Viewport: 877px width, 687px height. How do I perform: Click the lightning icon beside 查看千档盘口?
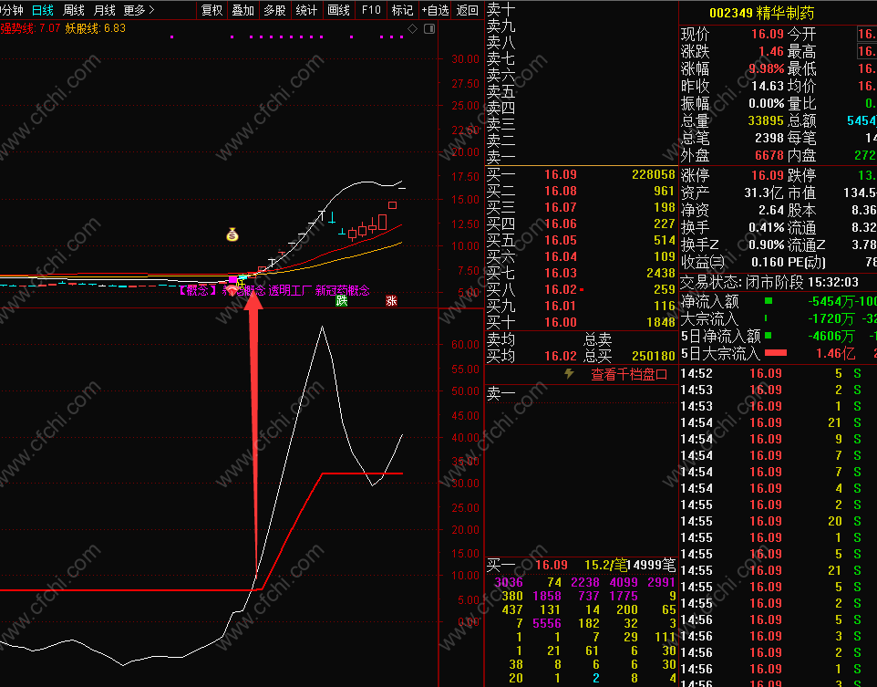[570, 373]
